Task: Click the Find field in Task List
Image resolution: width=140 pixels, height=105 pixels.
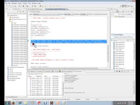Action: 115,14
